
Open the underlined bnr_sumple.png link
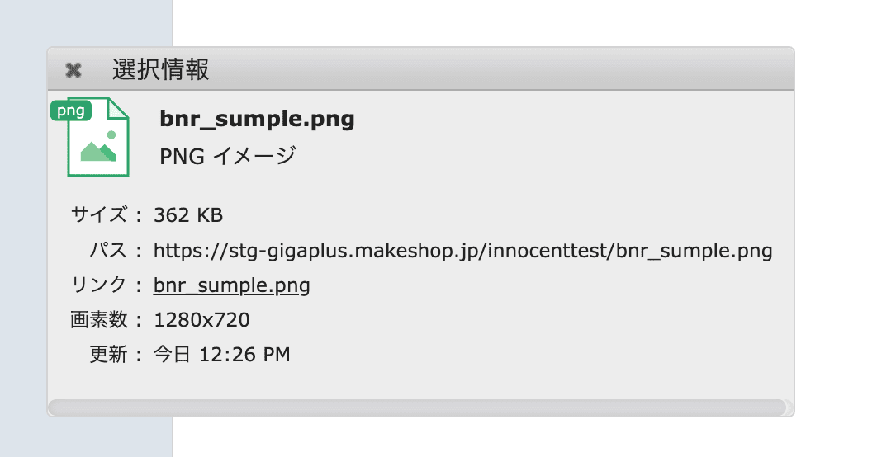click(x=232, y=286)
